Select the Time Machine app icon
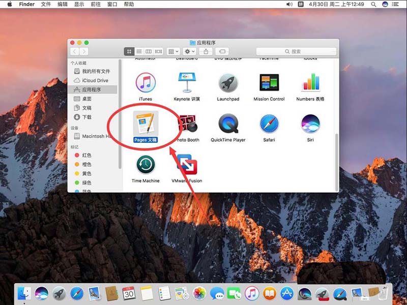The height and width of the screenshot is (305, 407). click(146, 165)
